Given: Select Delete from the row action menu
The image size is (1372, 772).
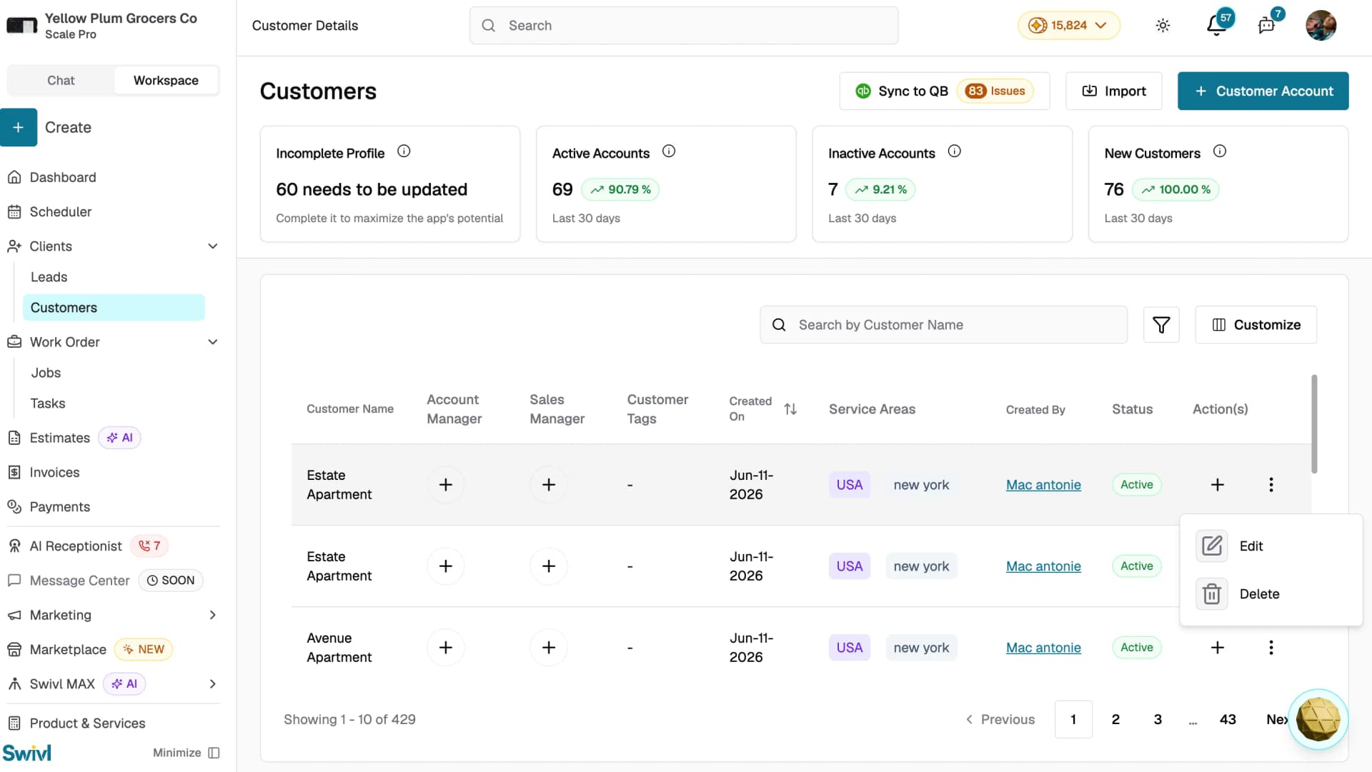Looking at the screenshot, I should (x=1259, y=594).
